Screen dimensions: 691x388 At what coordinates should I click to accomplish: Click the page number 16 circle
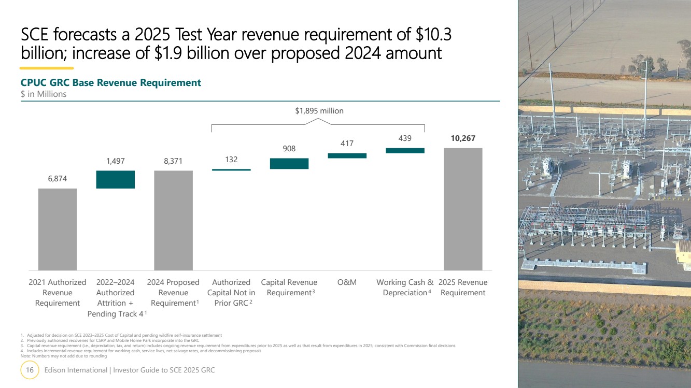click(x=30, y=370)
